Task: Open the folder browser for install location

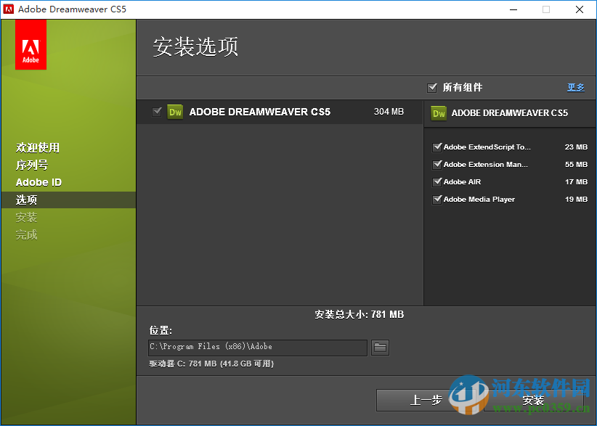Action: (380, 348)
